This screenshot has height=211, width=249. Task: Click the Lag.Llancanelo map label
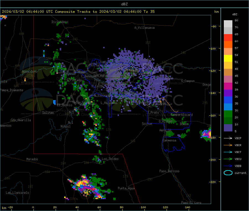coord(18,193)
